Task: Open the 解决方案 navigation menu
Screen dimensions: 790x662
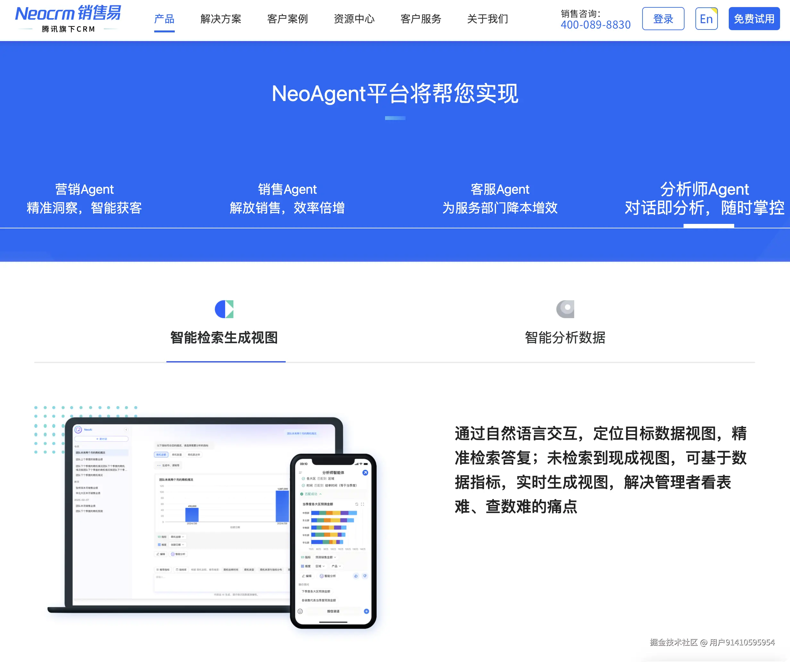Action: point(221,19)
